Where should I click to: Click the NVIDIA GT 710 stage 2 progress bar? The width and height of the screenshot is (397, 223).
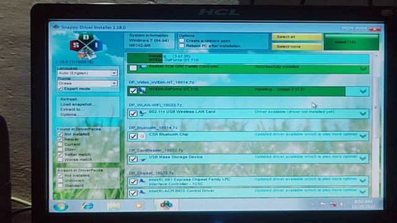(x=248, y=91)
